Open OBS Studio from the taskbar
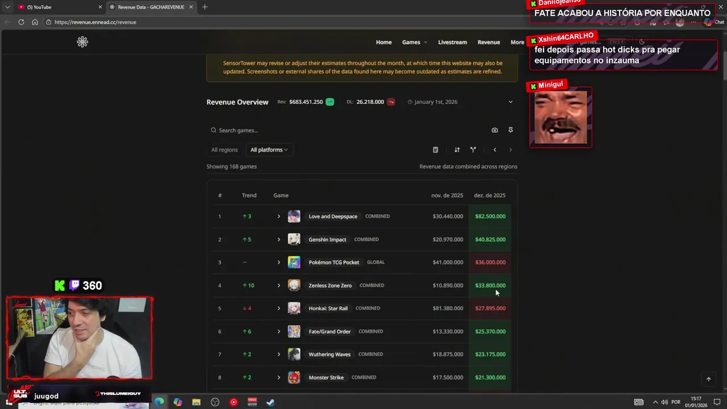 point(215,402)
